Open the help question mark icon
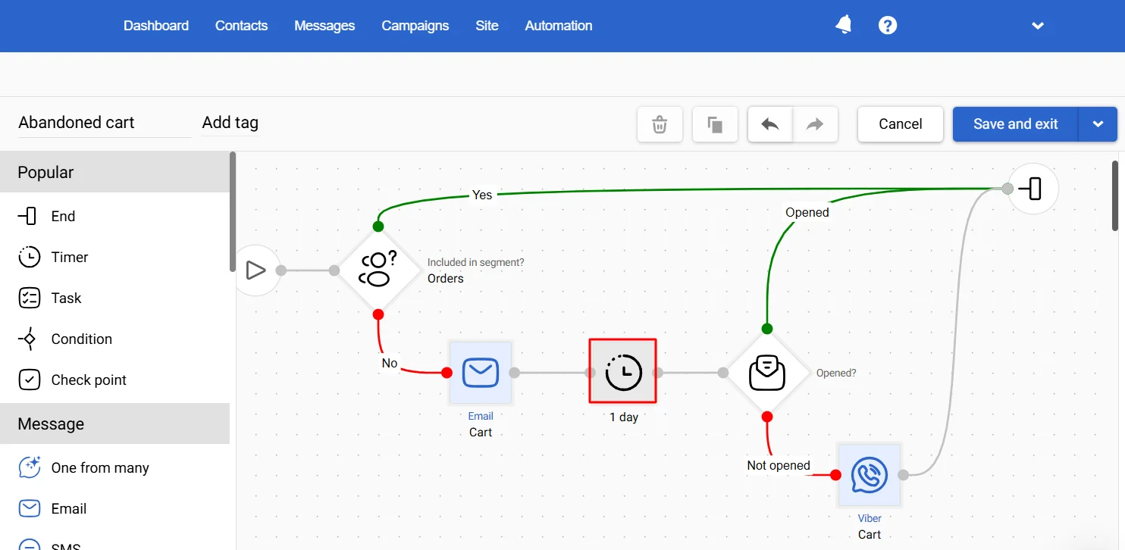This screenshot has height=550, width=1125. (888, 25)
